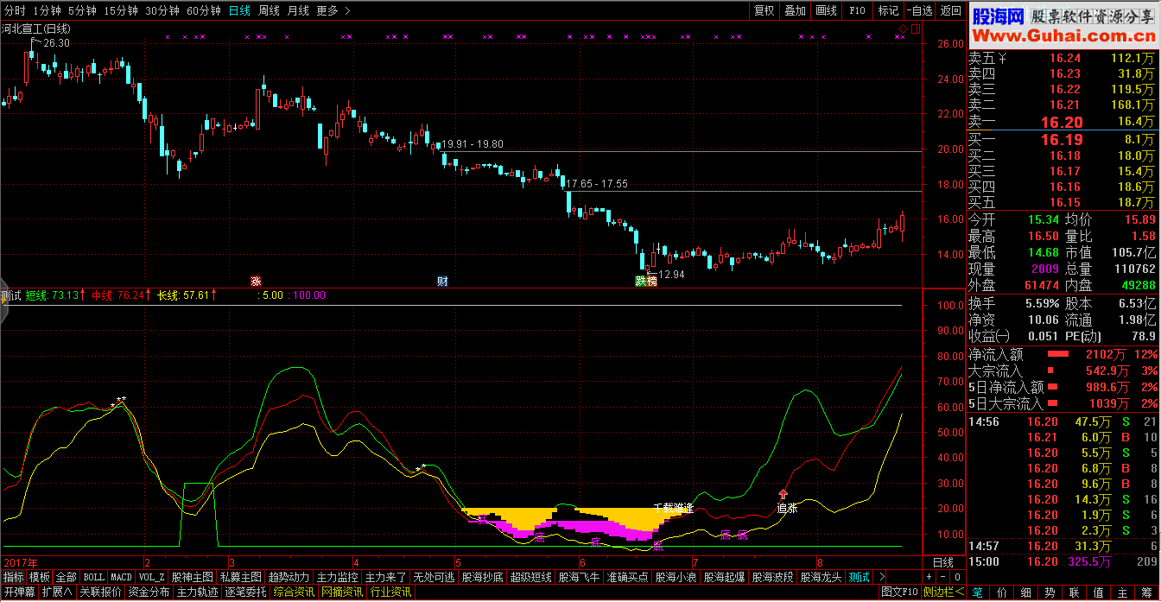Click the 0 reset zoom button
Screen dimensions: 1161x602
[956, 577]
